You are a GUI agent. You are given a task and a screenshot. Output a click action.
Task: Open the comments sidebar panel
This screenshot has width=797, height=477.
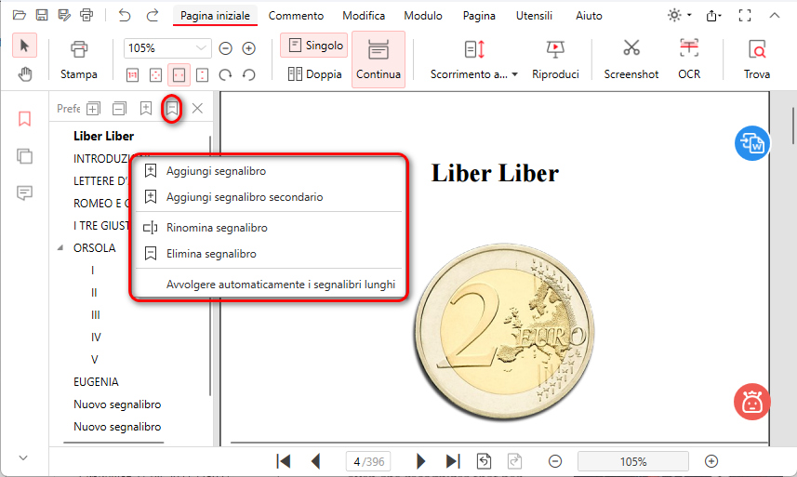[x=24, y=193]
